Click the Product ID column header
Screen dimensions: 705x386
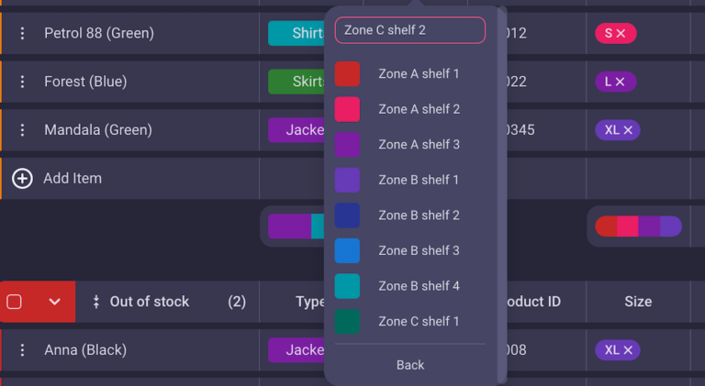coord(533,302)
